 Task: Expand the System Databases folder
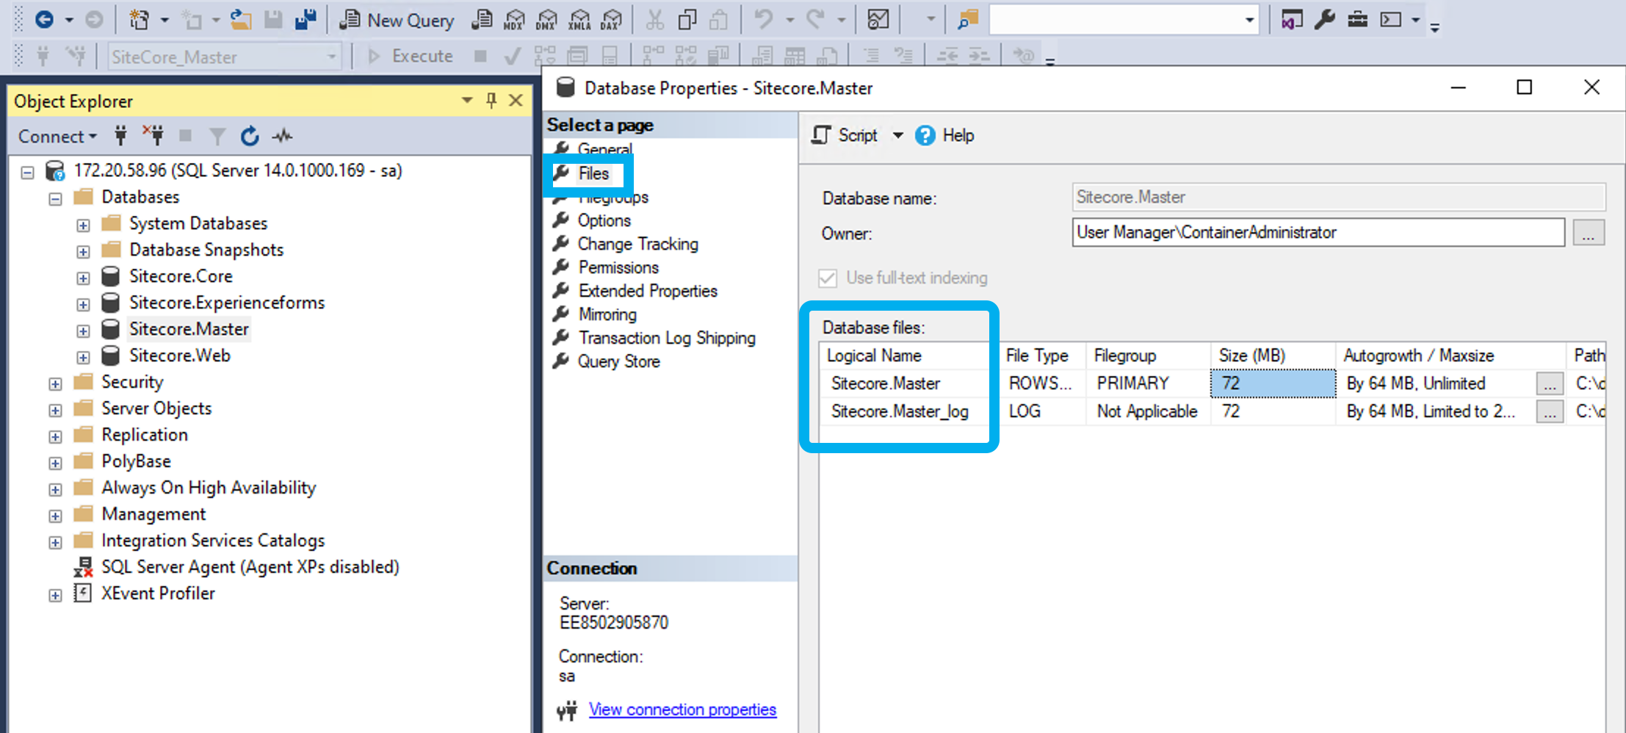tap(83, 225)
